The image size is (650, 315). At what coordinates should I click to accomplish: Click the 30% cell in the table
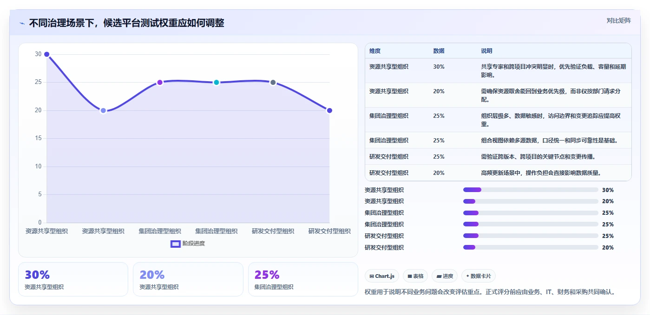coord(439,67)
